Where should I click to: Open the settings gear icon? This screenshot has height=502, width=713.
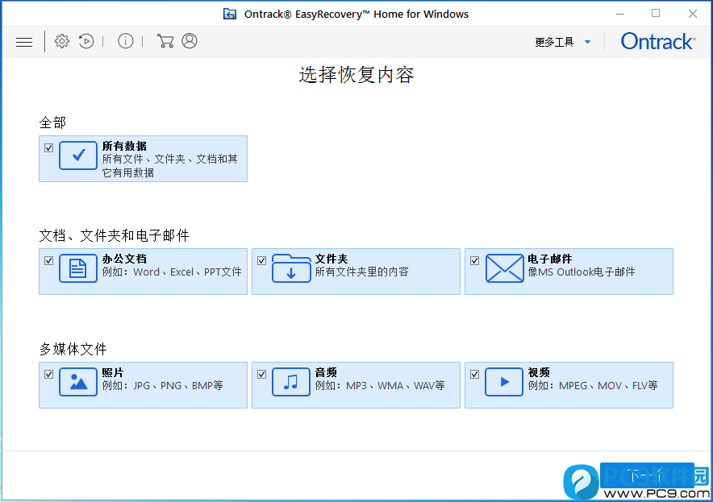[x=62, y=41]
